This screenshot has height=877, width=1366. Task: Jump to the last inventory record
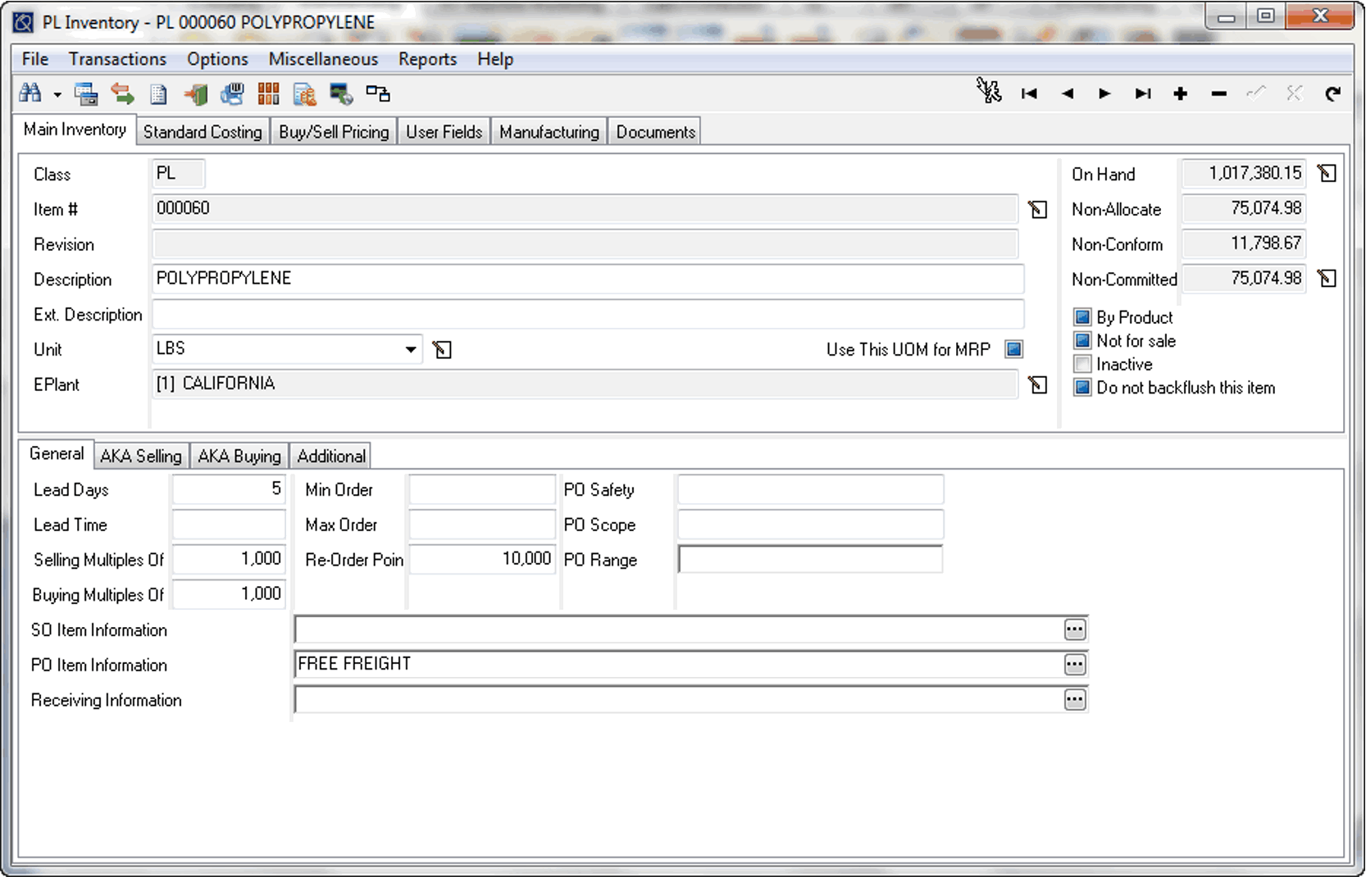[x=1142, y=94]
